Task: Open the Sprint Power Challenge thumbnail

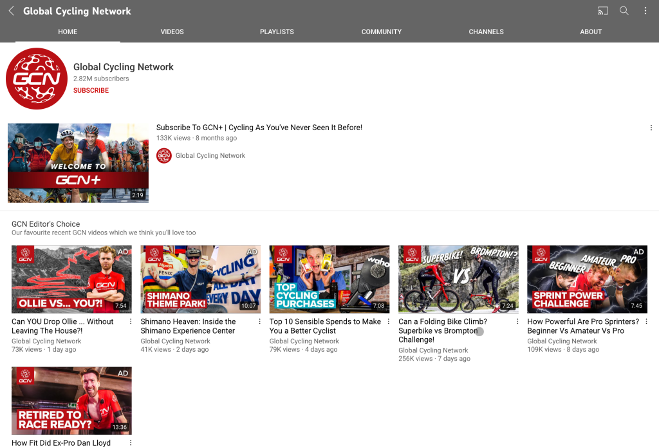Action: pyautogui.click(x=587, y=279)
